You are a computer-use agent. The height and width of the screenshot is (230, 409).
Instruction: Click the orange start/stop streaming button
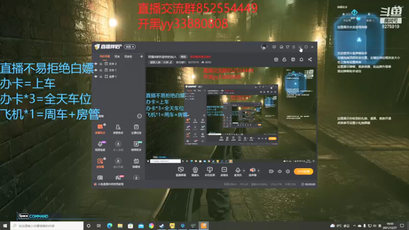tap(303, 171)
